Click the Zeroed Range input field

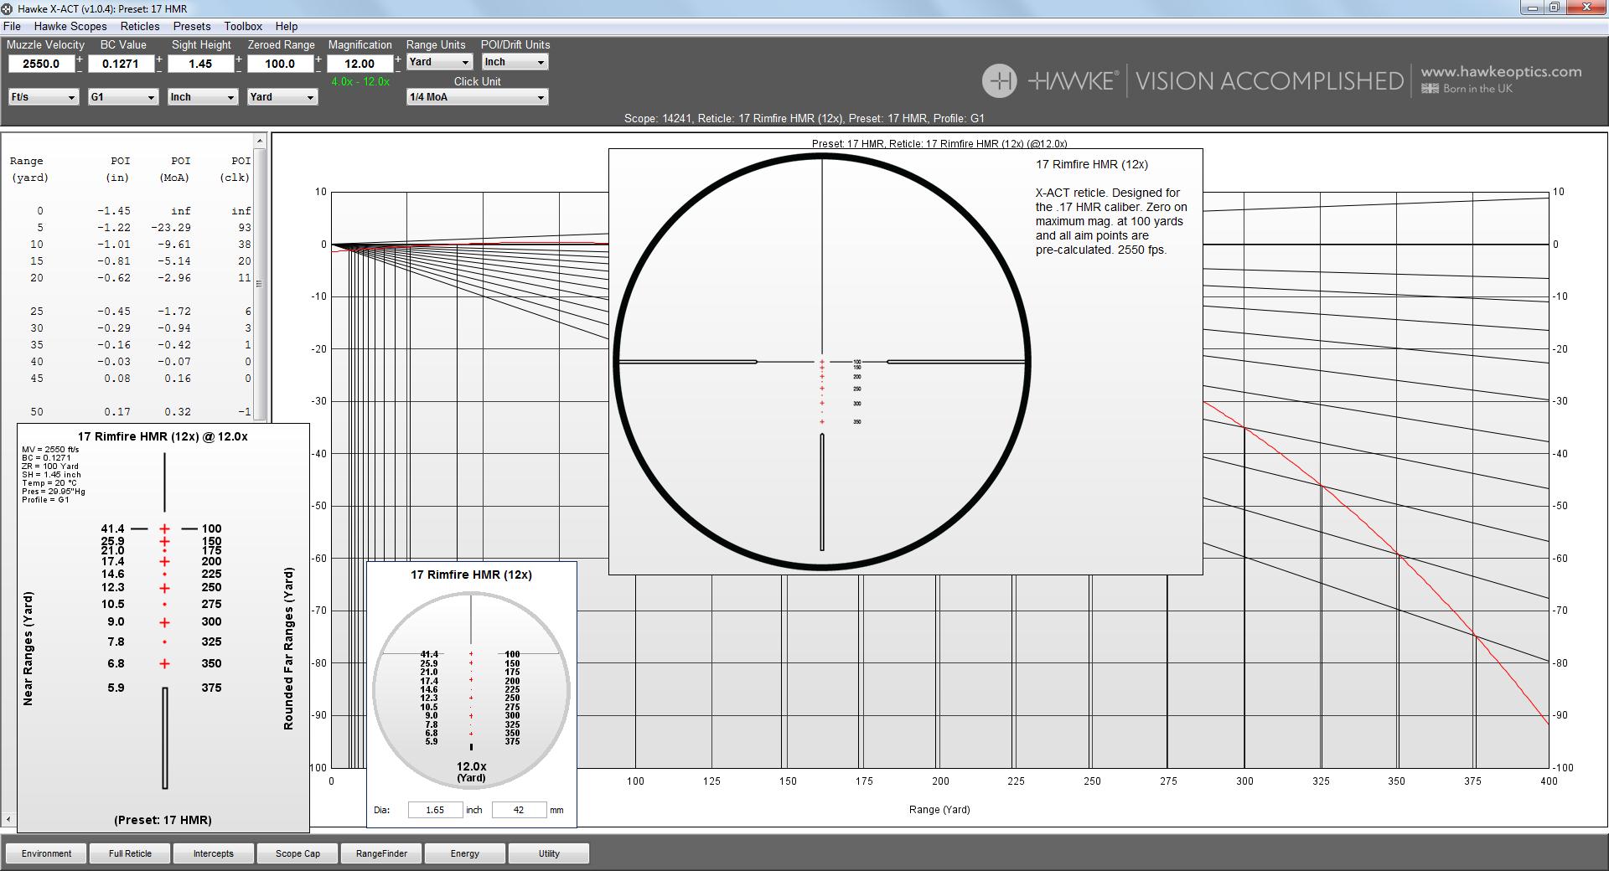click(x=280, y=64)
